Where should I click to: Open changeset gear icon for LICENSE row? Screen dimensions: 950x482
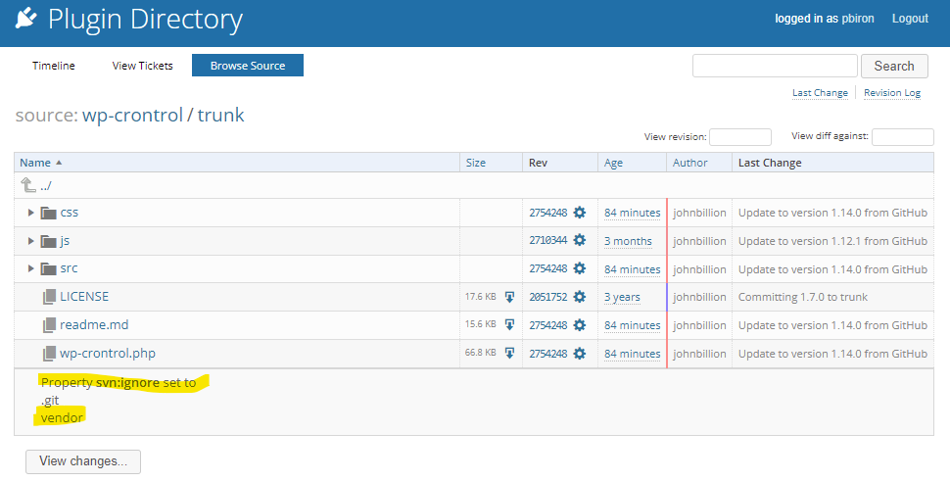pos(580,297)
